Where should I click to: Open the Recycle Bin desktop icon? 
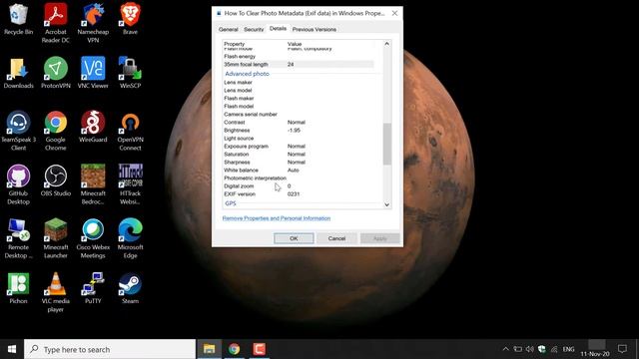18,20
